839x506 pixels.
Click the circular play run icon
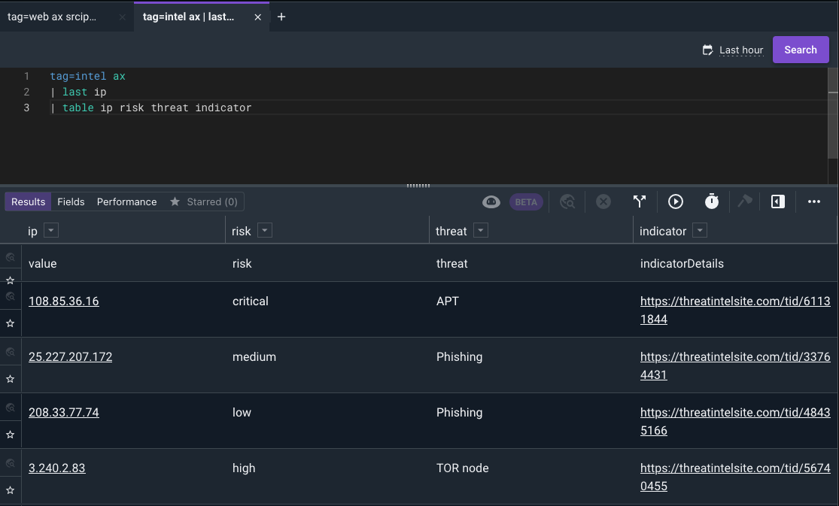pos(675,201)
